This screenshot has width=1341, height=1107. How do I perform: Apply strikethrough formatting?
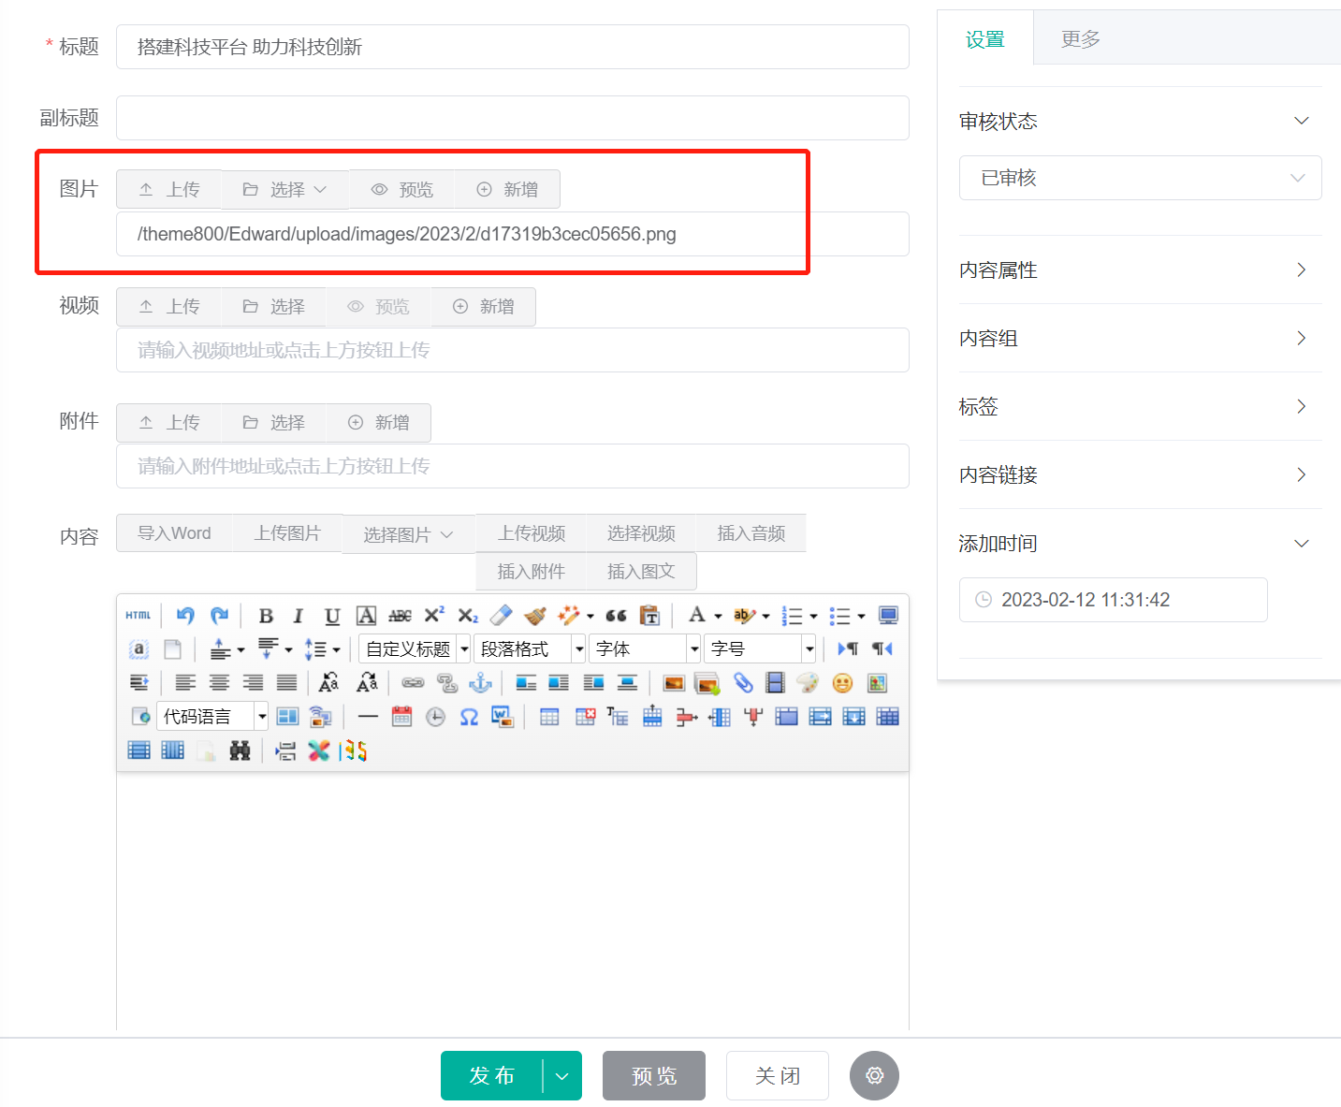[x=400, y=616]
